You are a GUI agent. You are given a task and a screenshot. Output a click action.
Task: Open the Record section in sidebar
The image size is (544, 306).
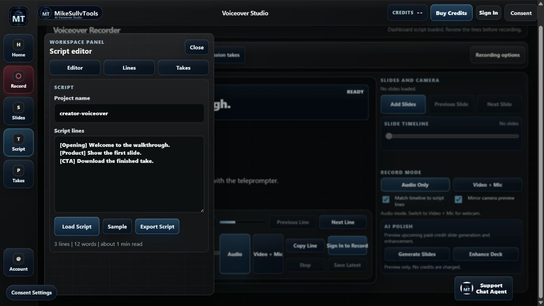[18, 80]
